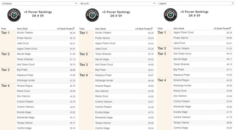The width and height of the screenshot is (236, 130).
Task: Click value 44.30 for Zoo Warlock
Action: 151,91
